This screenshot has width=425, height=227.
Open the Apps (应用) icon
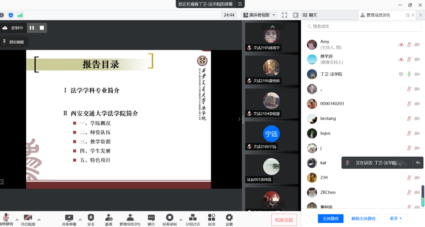(211, 218)
